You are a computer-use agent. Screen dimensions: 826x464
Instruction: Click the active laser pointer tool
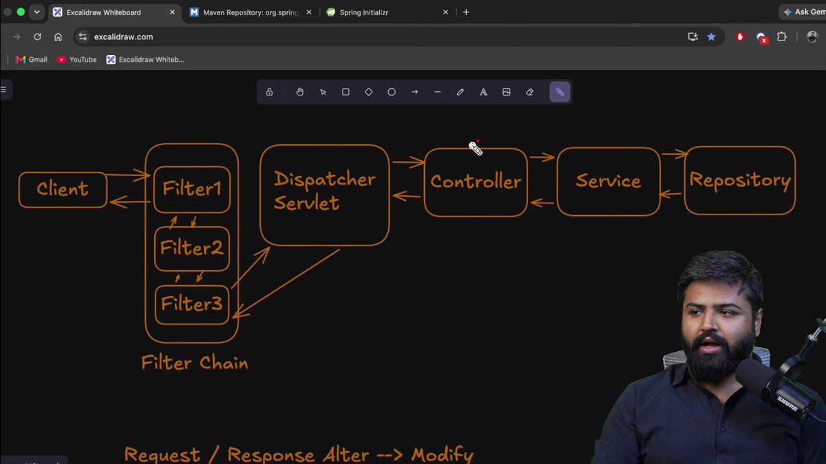pos(560,92)
